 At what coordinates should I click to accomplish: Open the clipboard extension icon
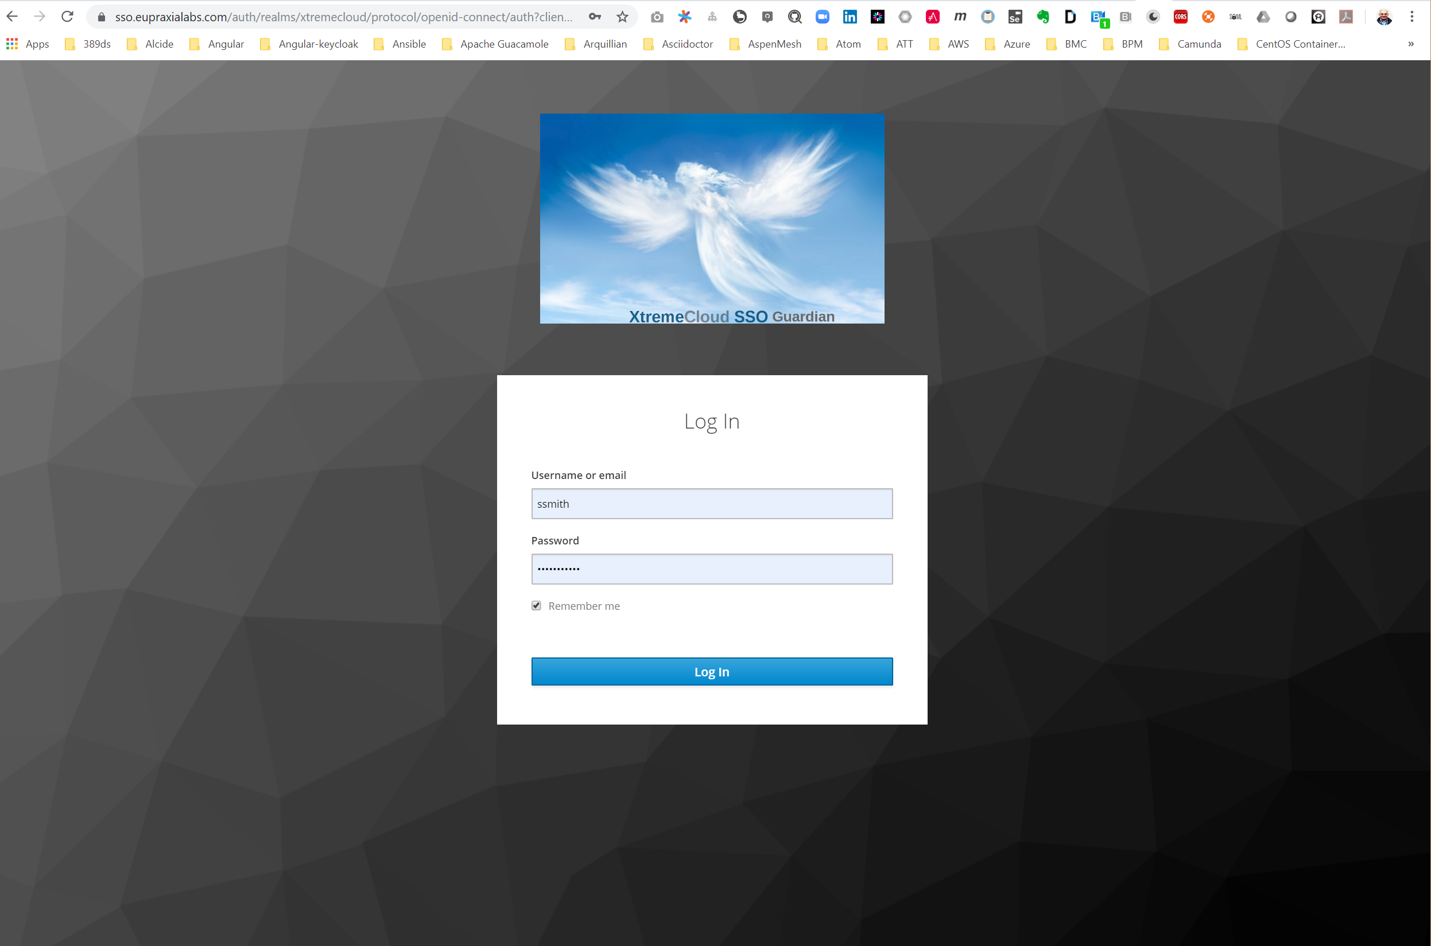pyautogui.click(x=987, y=17)
